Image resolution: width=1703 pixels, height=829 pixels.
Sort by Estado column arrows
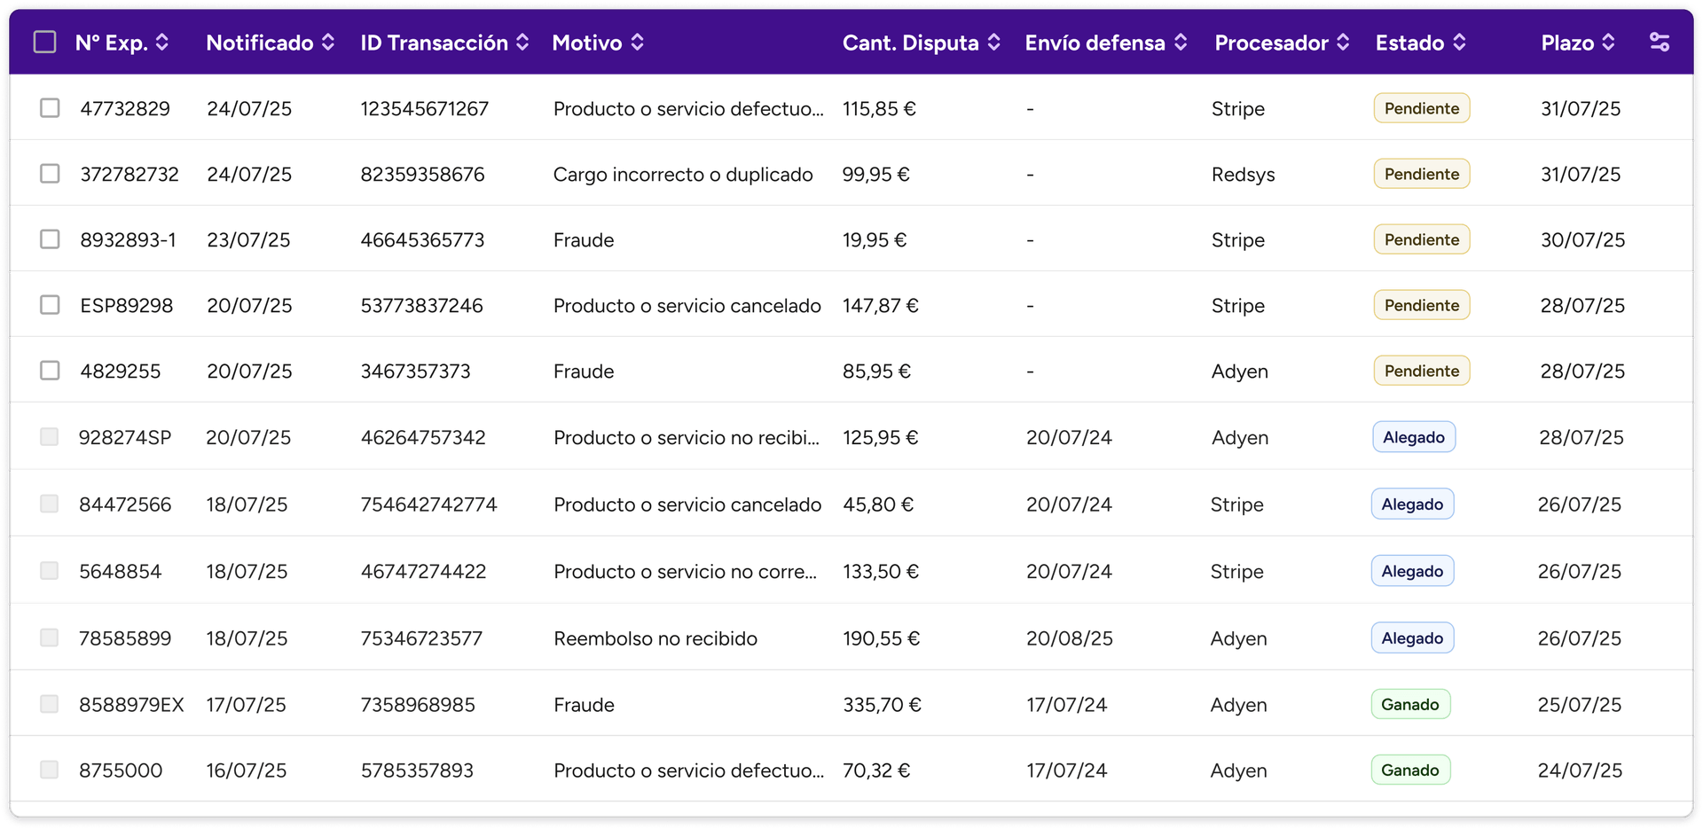(1459, 42)
